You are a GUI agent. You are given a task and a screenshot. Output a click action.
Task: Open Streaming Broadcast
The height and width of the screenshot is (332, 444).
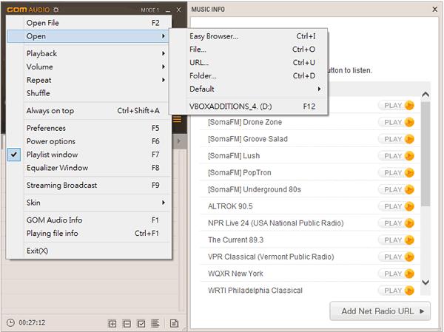90,185
